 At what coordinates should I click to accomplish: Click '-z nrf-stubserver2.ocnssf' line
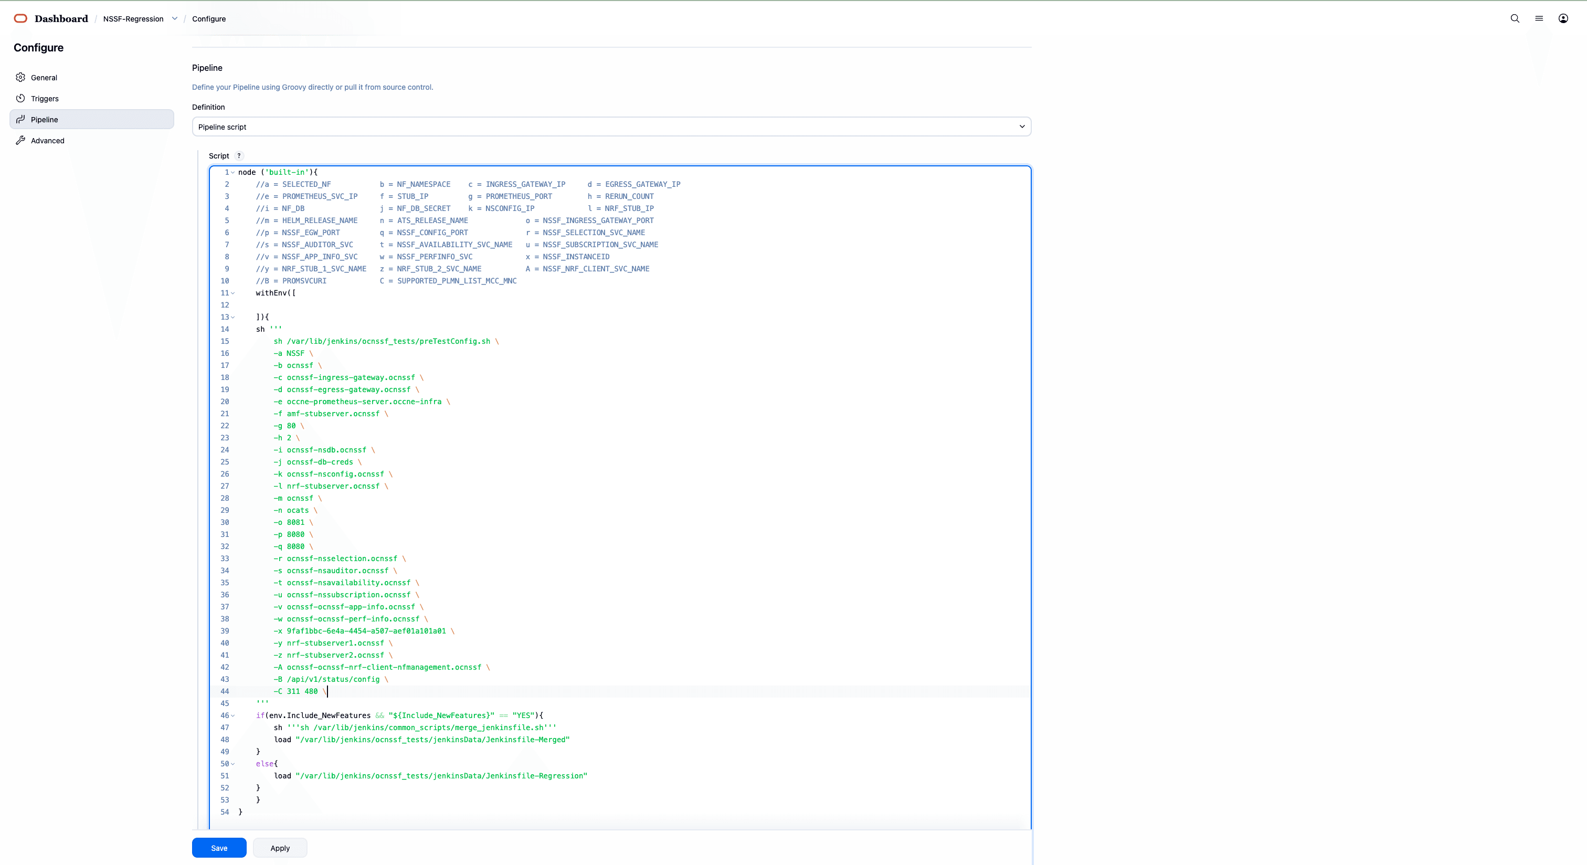tap(329, 656)
